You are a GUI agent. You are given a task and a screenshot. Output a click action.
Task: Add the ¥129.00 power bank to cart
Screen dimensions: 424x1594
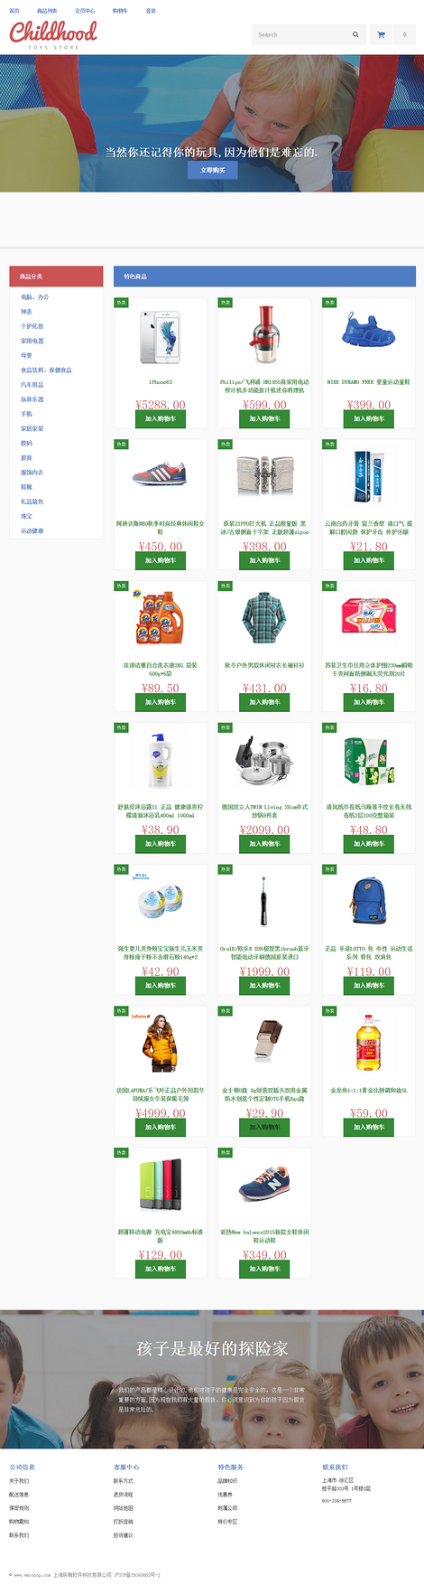(x=161, y=1269)
